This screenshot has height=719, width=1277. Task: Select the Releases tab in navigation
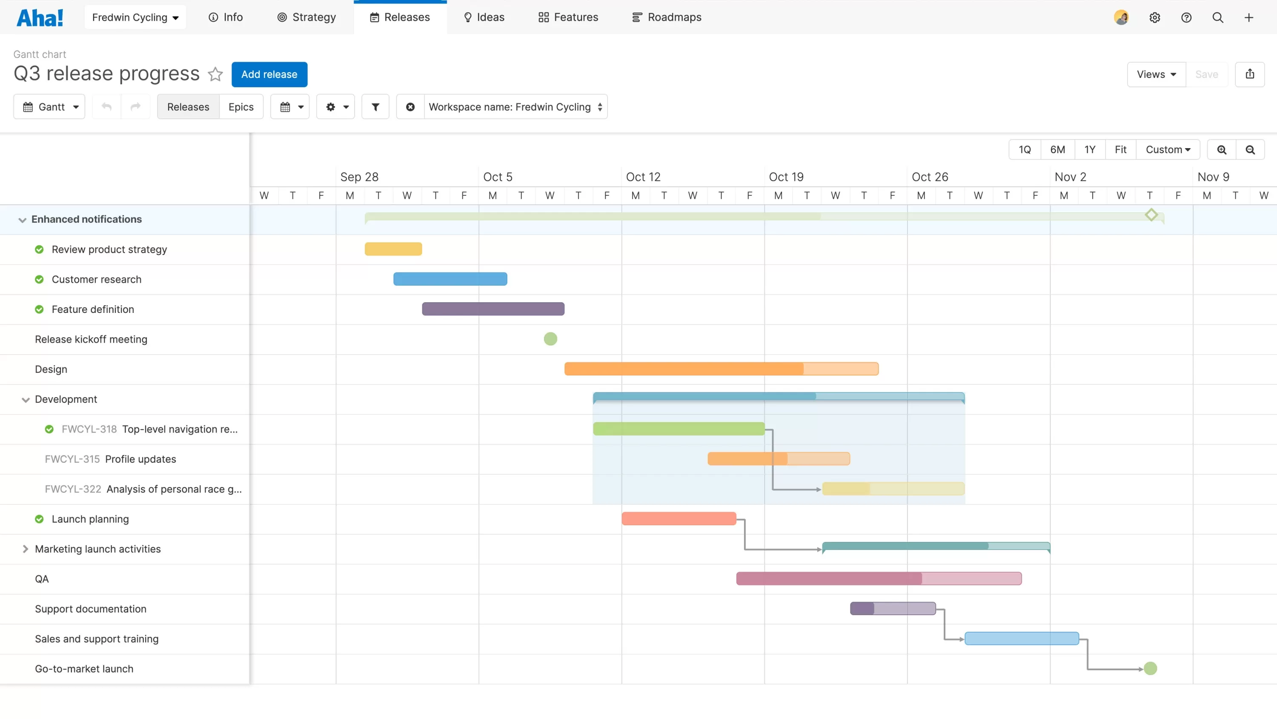(x=400, y=17)
